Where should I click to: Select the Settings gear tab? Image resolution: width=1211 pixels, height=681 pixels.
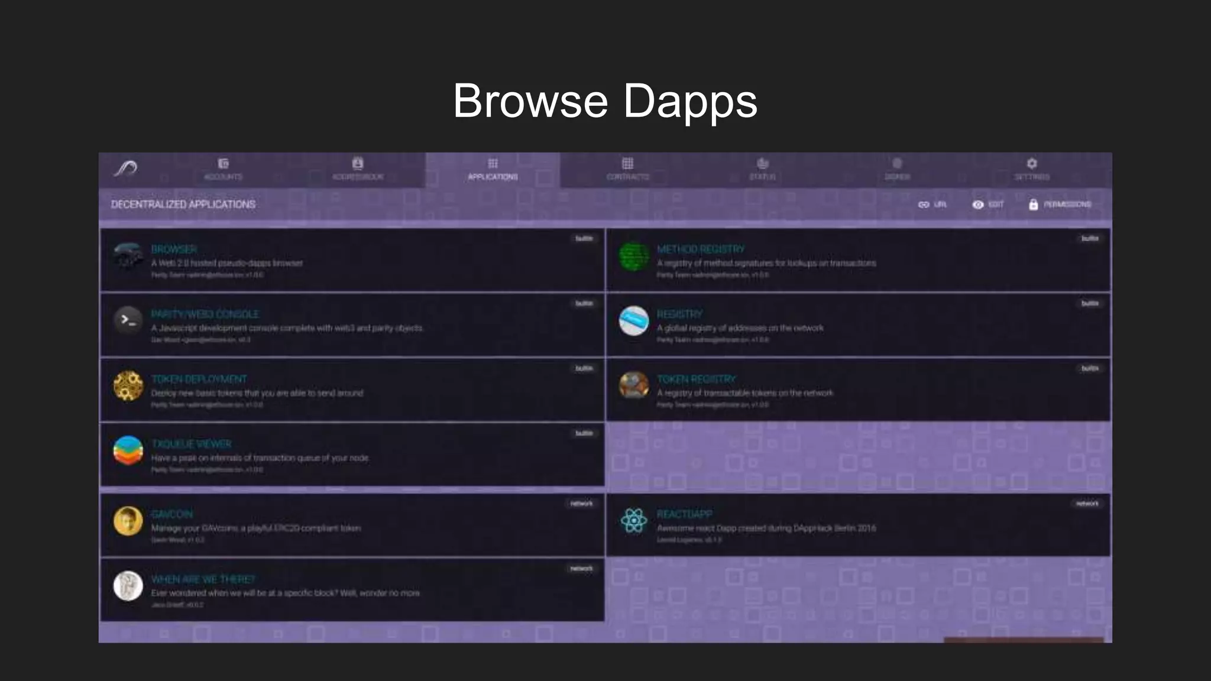coord(1032,169)
